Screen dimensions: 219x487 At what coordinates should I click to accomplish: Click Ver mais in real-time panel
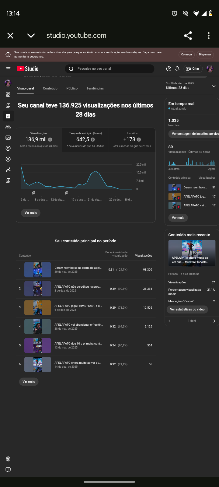pyautogui.click(x=178, y=218)
